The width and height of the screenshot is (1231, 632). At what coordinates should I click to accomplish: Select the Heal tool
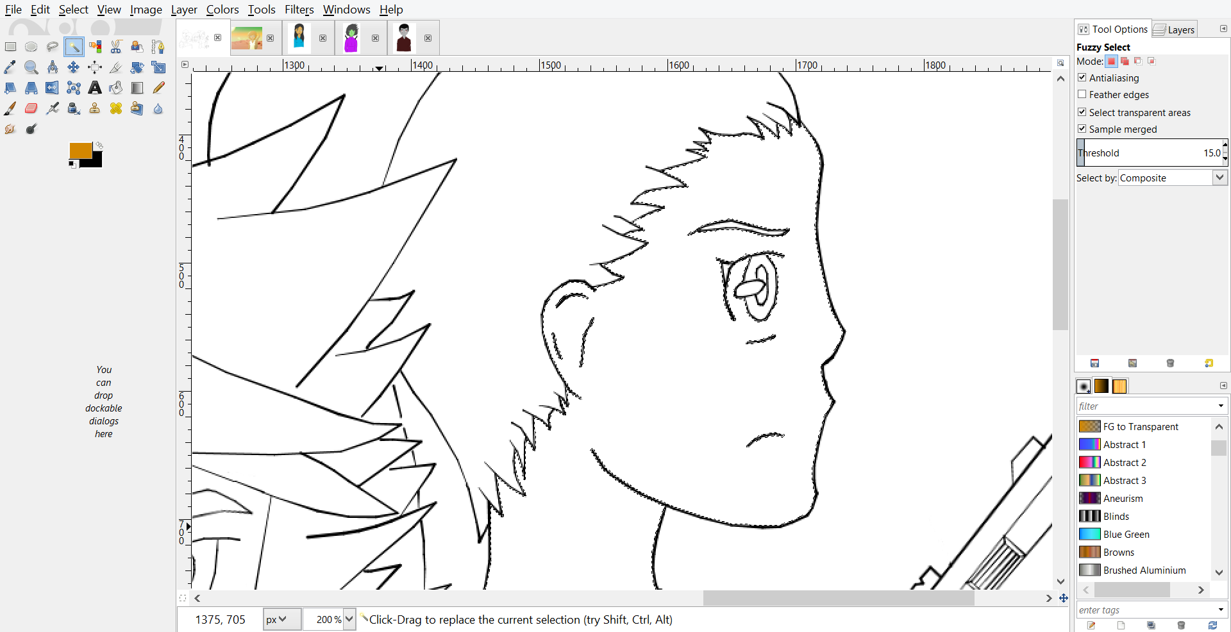116,108
